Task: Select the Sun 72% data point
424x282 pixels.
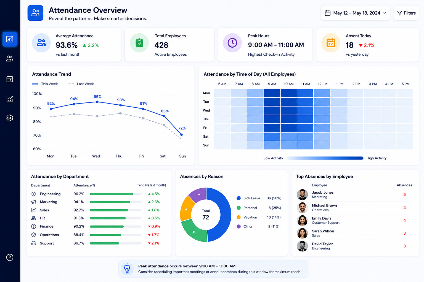Action: click(181, 135)
